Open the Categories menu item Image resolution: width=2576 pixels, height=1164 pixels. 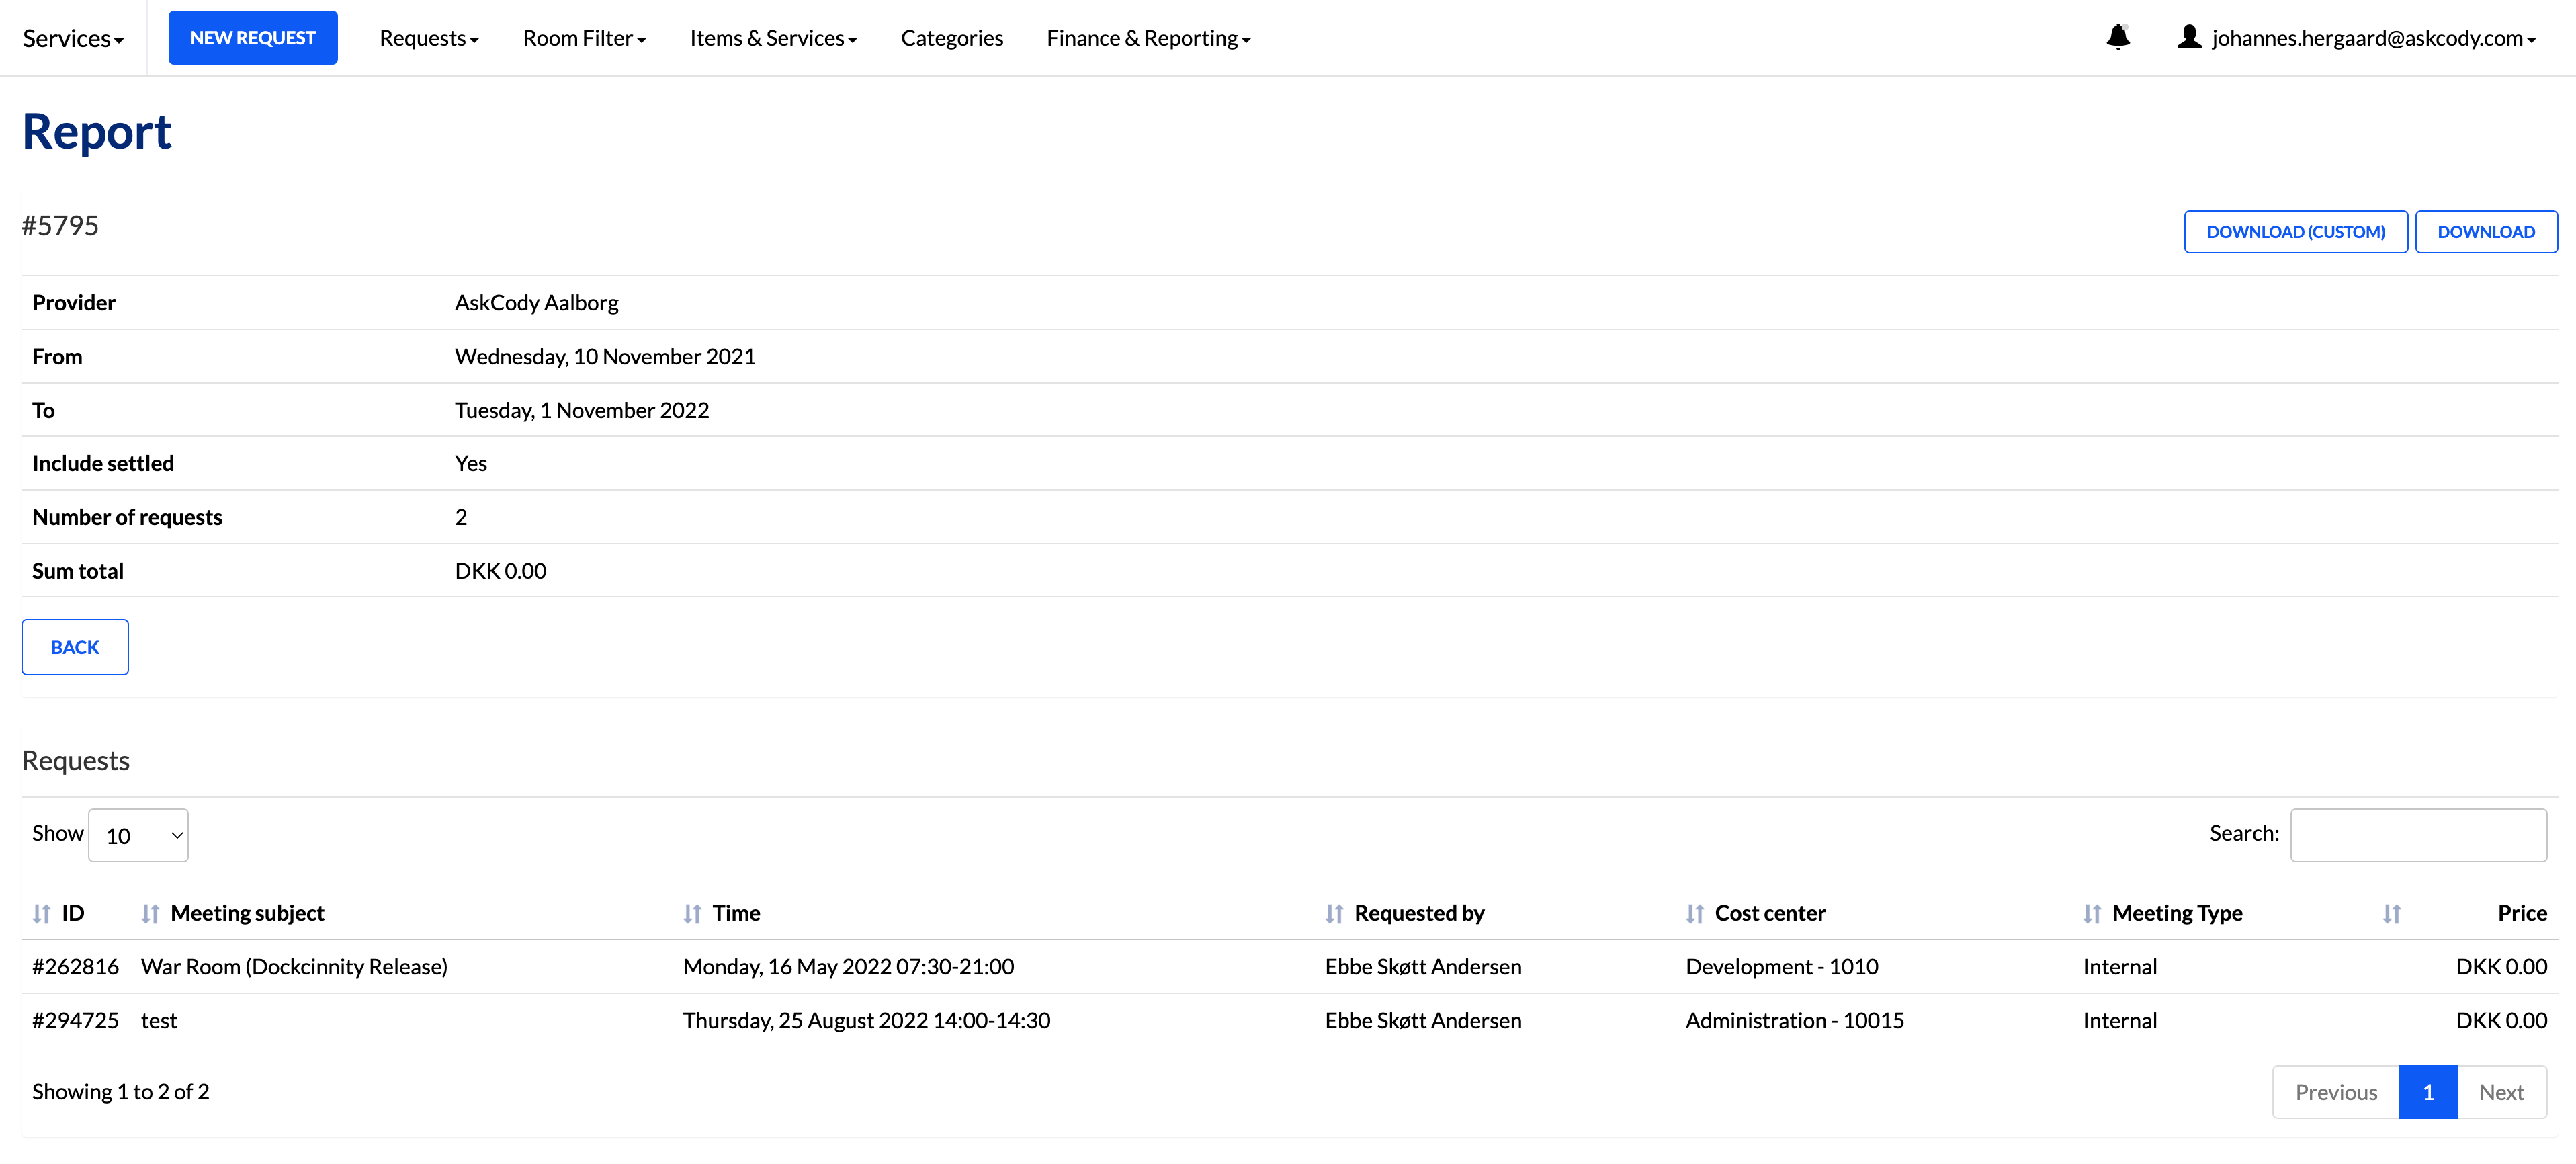coord(951,39)
